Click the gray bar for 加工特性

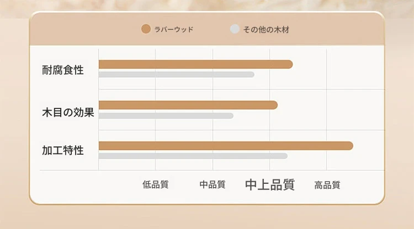pos(193,156)
